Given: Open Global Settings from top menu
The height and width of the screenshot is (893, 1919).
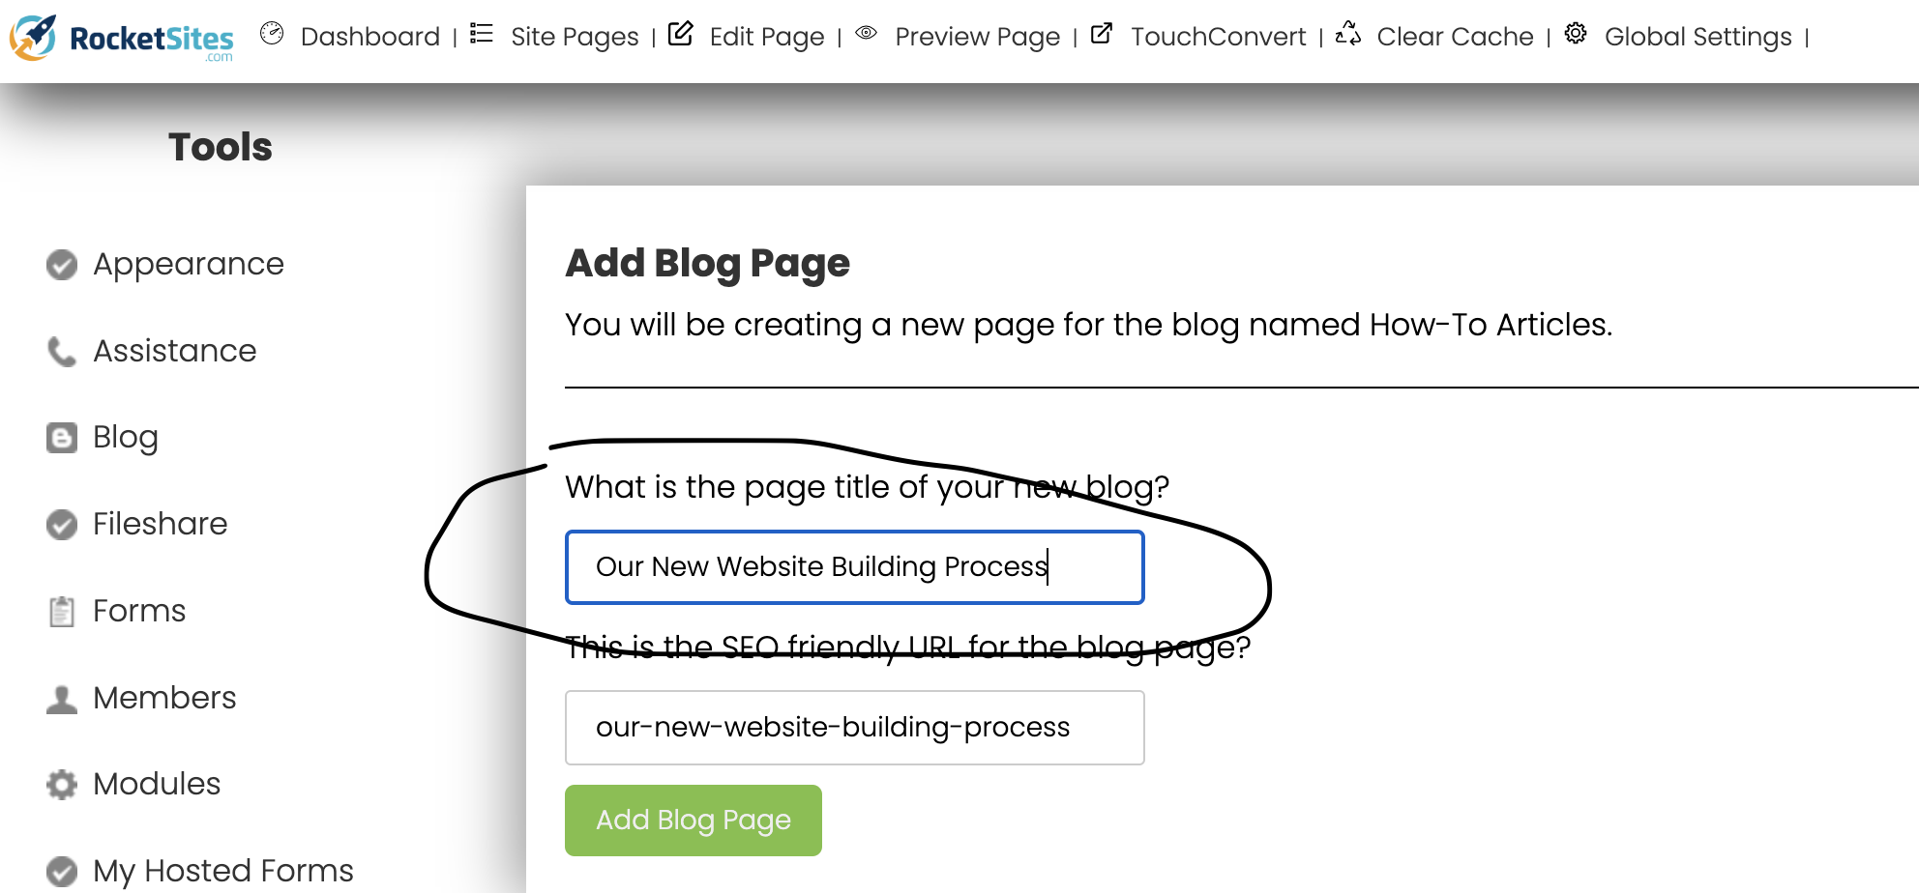Looking at the screenshot, I should (x=1698, y=37).
